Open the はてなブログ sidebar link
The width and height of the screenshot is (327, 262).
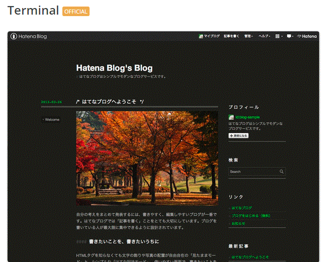tap(241, 208)
